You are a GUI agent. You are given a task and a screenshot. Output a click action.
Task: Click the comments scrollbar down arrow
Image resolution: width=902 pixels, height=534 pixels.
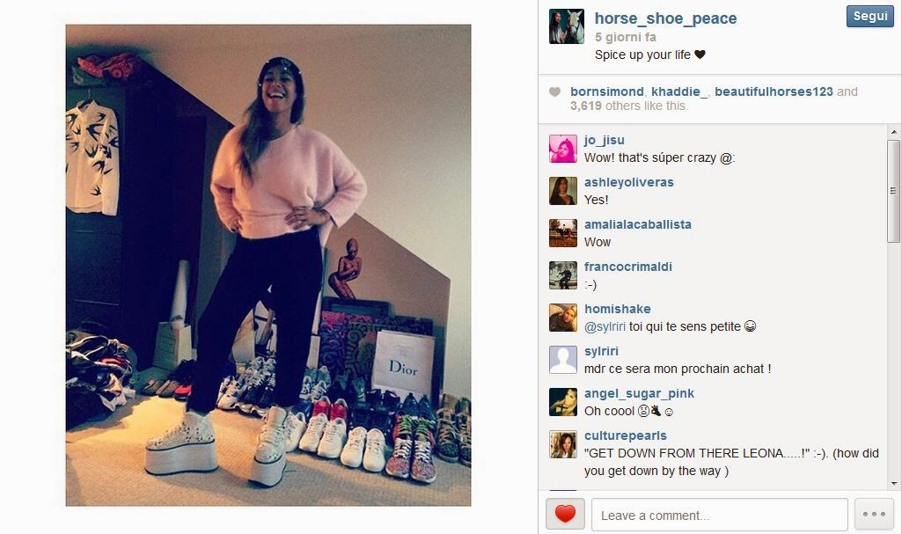893,484
